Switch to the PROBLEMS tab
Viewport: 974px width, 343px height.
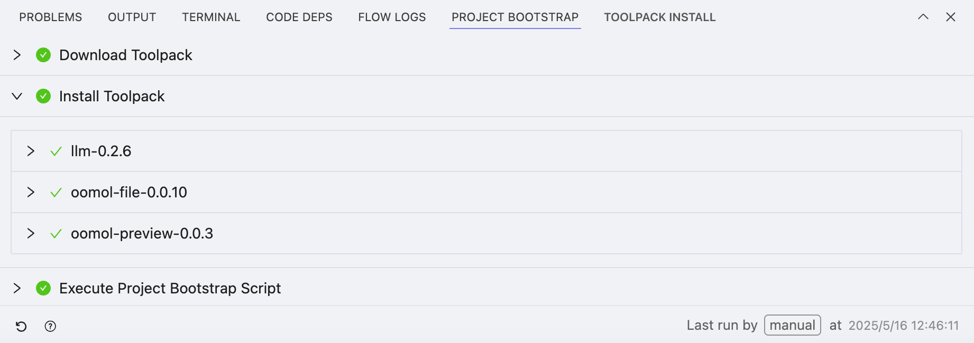(51, 17)
